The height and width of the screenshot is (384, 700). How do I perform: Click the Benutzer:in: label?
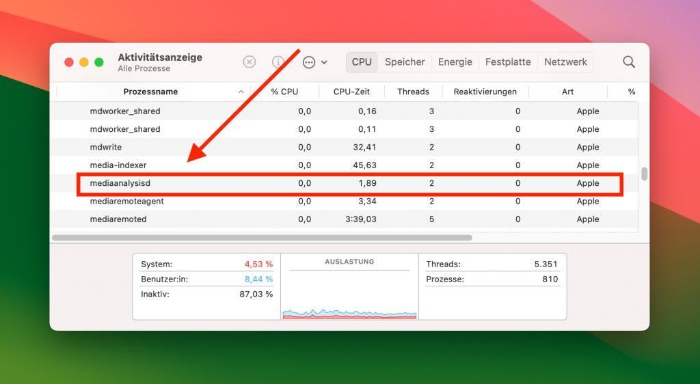coord(165,279)
